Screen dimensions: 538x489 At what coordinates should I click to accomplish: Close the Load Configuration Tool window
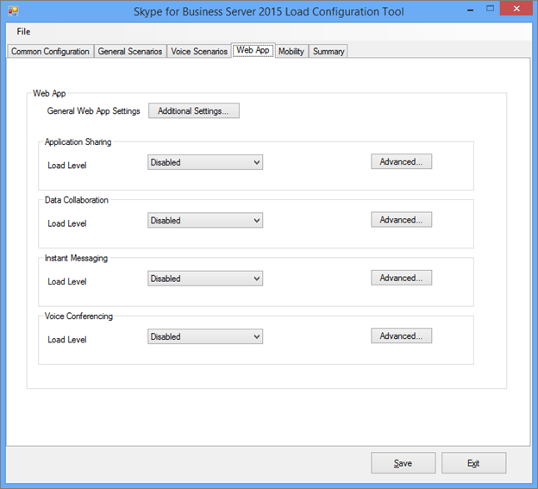[x=516, y=9]
